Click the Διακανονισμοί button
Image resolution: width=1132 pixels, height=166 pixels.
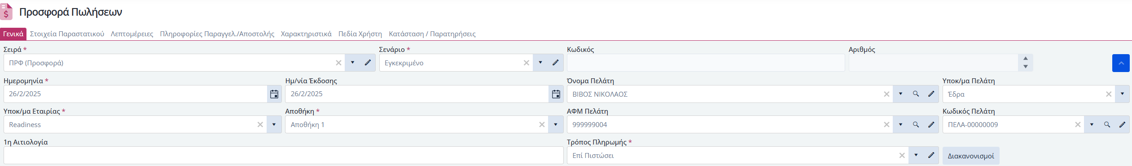(x=971, y=156)
